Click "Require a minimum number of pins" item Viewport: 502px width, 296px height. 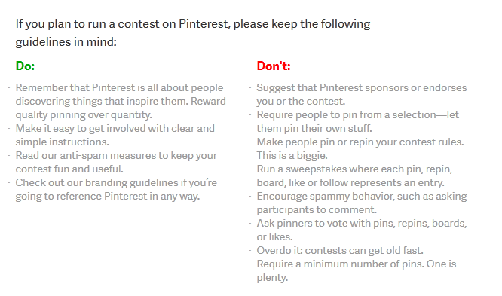[x=357, y=270]
